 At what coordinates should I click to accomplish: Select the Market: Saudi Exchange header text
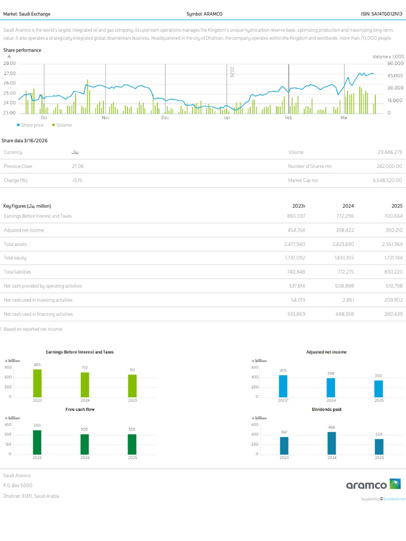pos(26,14)
